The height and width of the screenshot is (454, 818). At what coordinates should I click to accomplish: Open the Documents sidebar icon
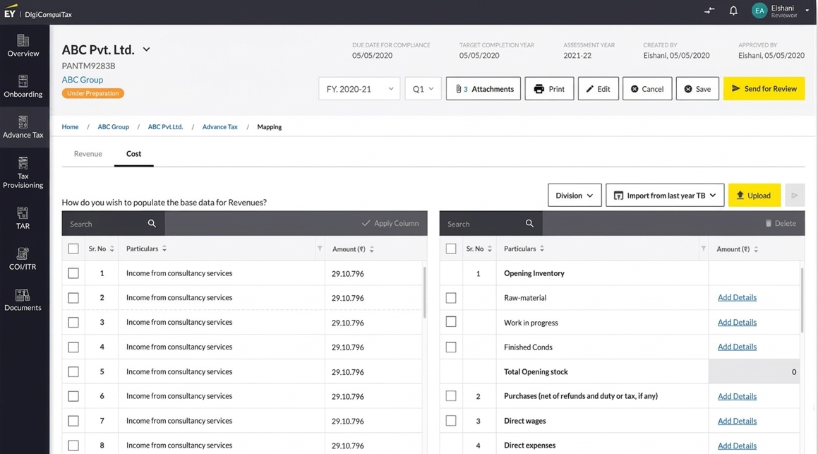[23, 299]
